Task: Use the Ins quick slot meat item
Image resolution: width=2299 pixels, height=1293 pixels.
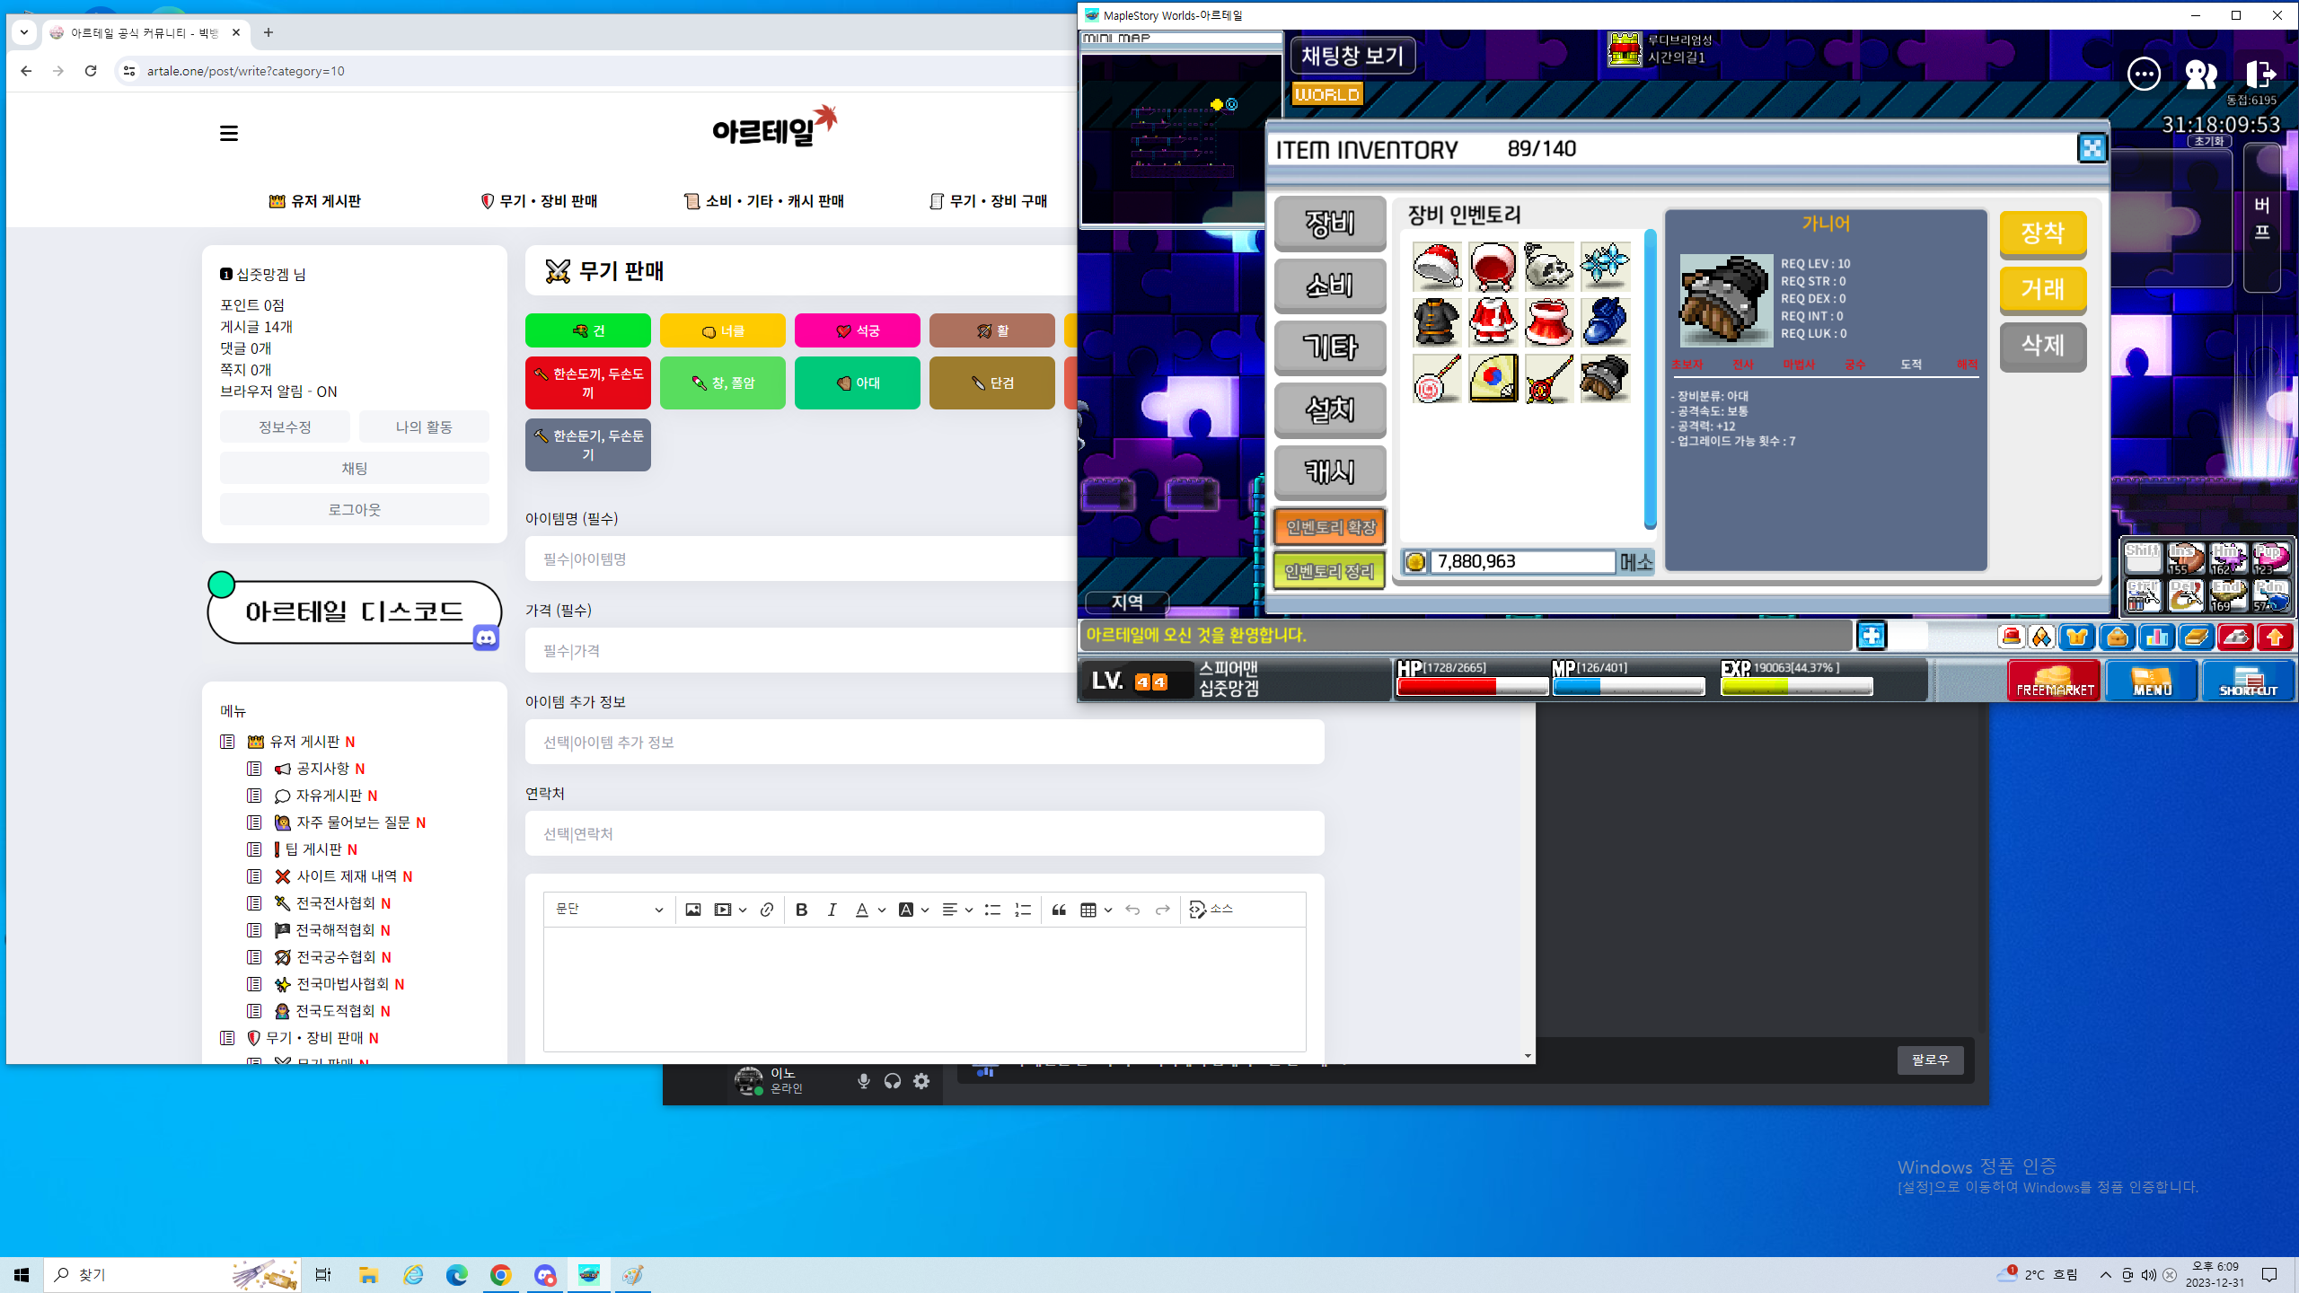Action: [x=2186, y=558]
